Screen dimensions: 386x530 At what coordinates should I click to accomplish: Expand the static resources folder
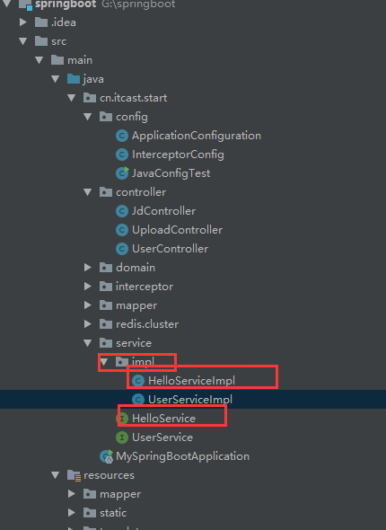[x=72, y=513]
